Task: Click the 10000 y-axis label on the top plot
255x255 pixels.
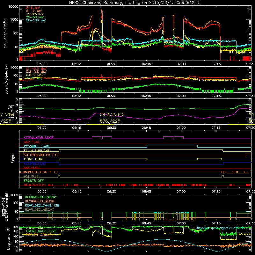Action: tap(13, 7)
